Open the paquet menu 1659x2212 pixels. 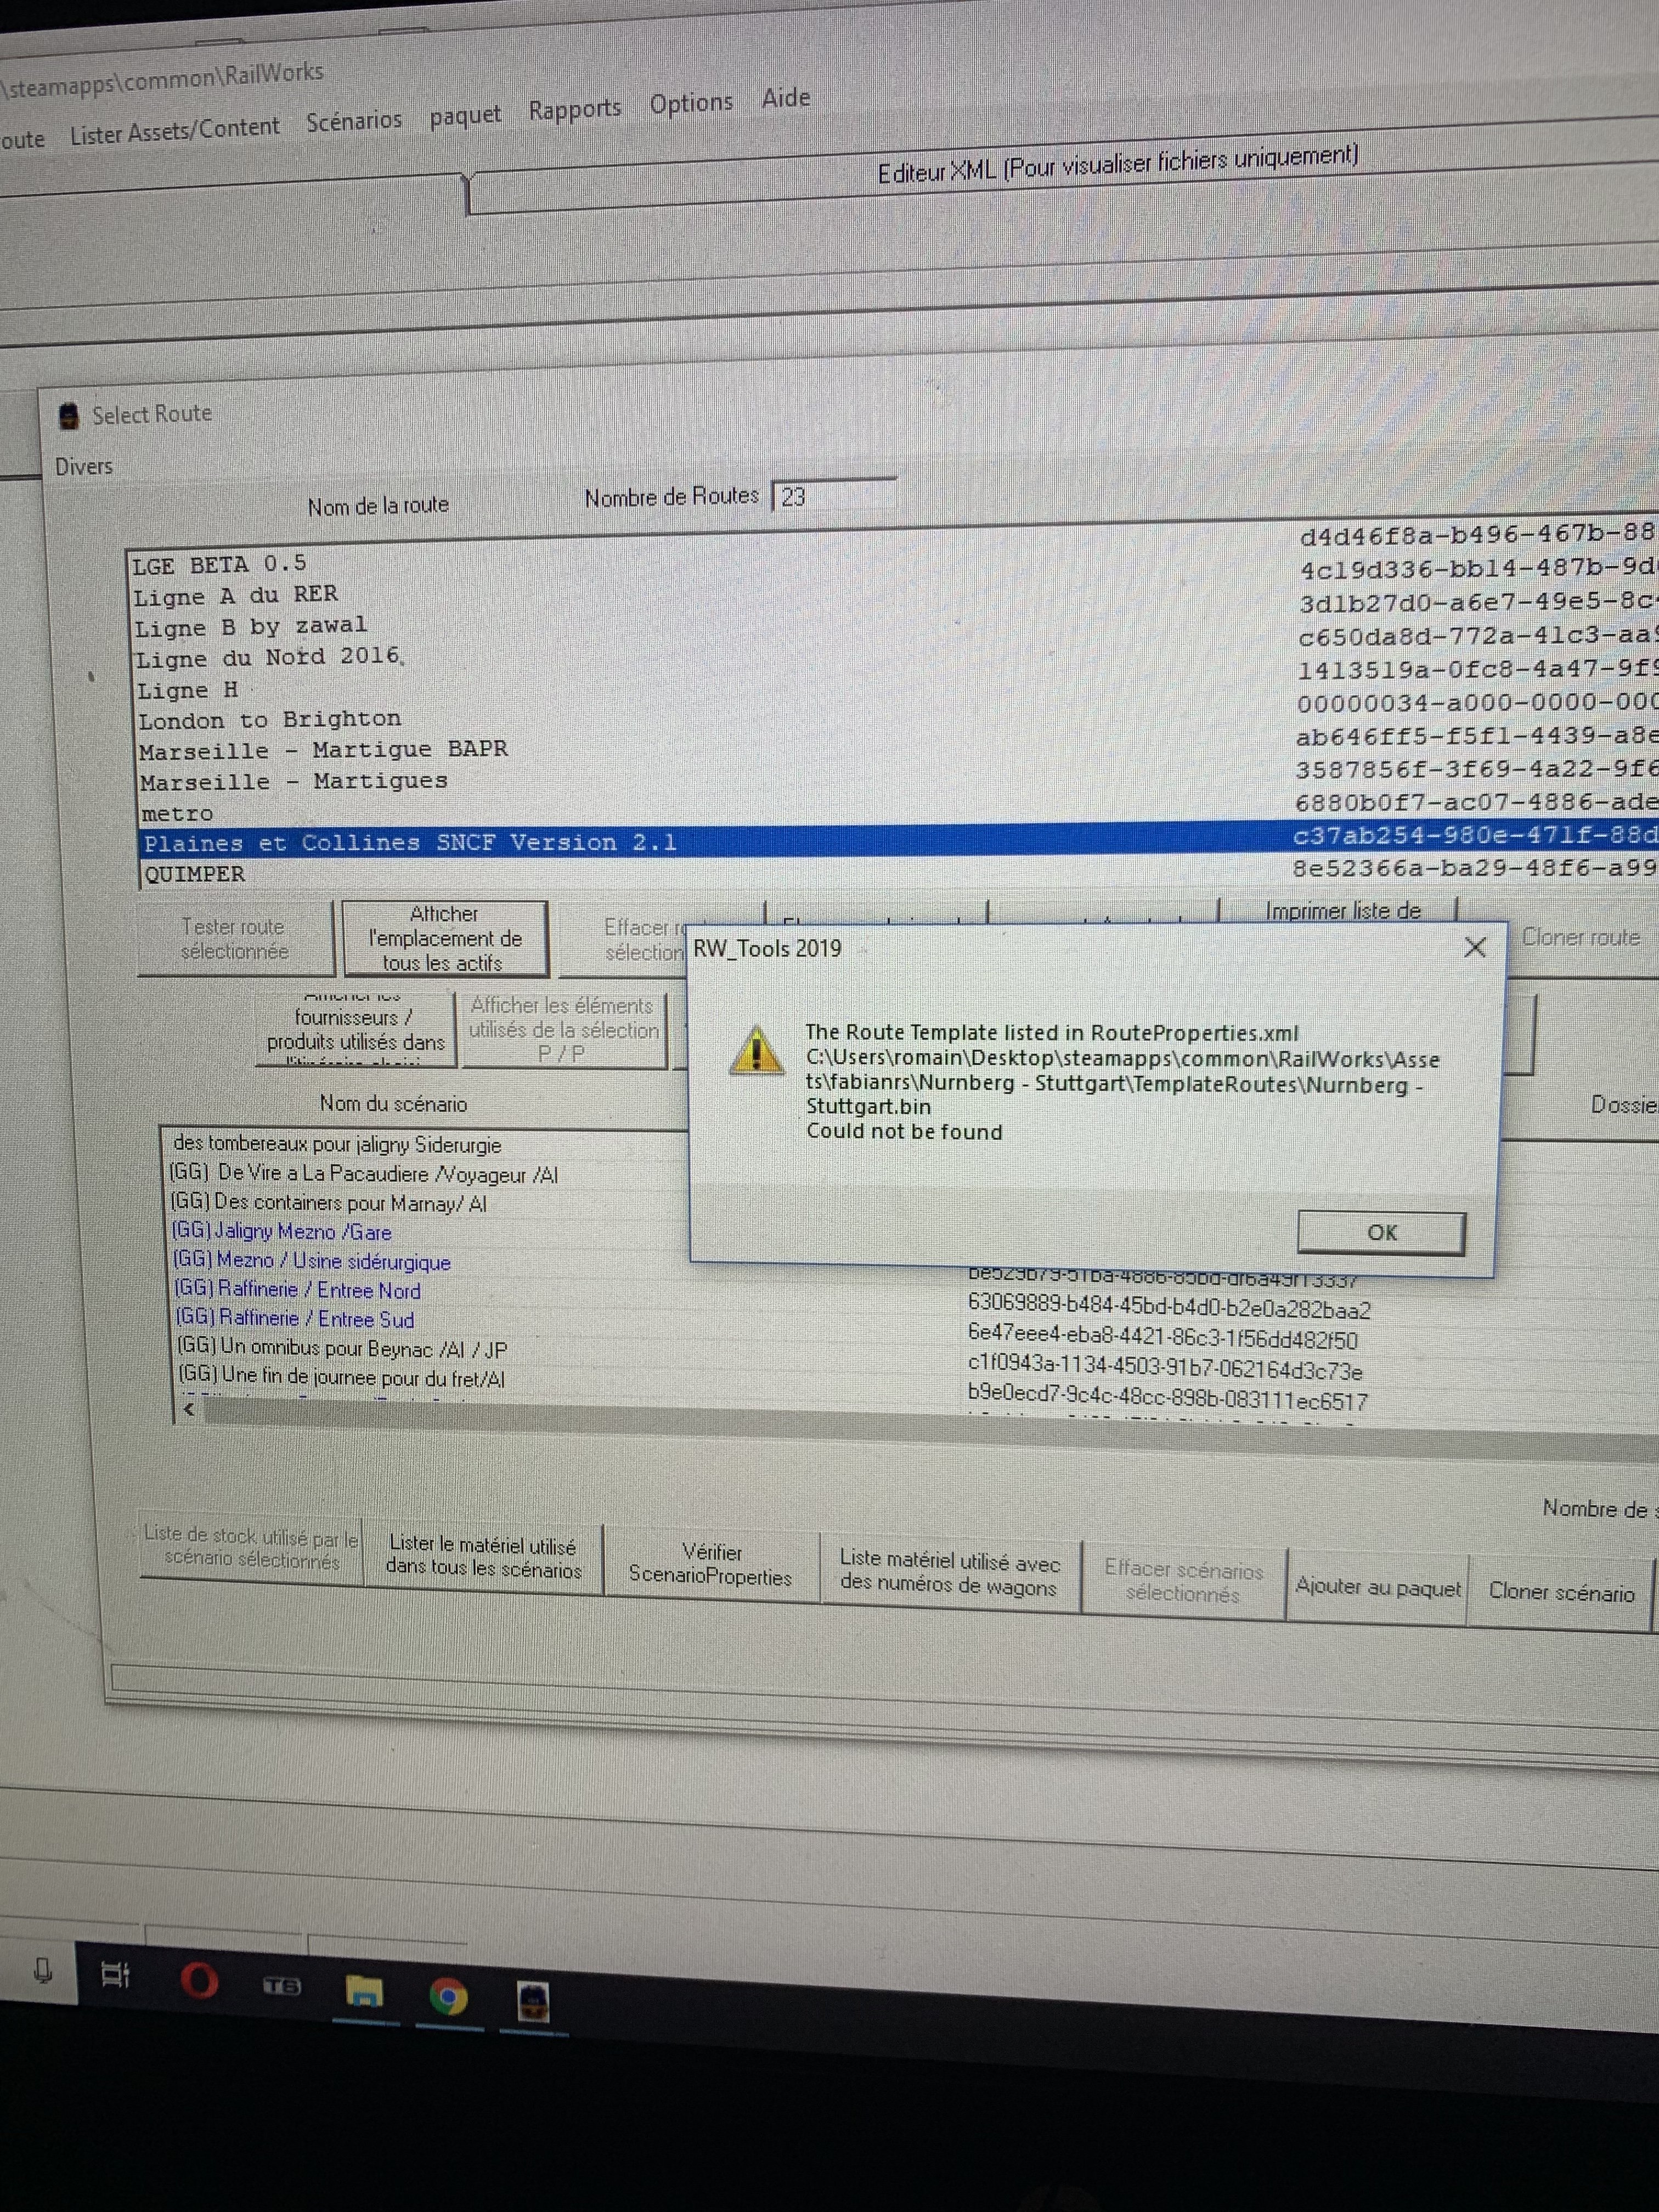pos(465,116)
